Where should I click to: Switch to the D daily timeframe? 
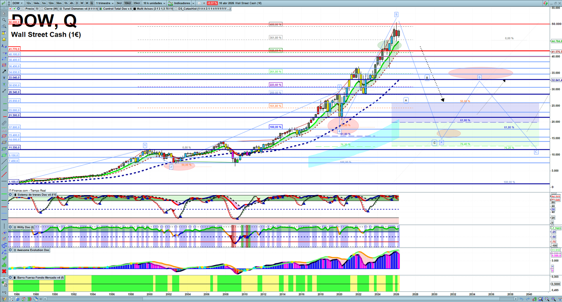point(77,3)
